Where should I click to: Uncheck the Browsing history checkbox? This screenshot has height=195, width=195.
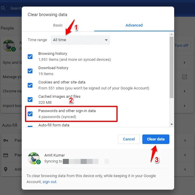(30, 57)
